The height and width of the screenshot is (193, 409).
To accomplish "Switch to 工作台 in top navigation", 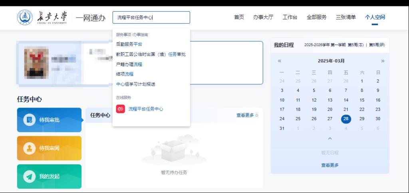I will pyautogui.click(x=290, y=17).
